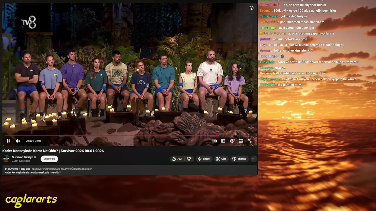
Task: Click chat username DrounG
Action: pyautogui.click(x=265, y=11)
